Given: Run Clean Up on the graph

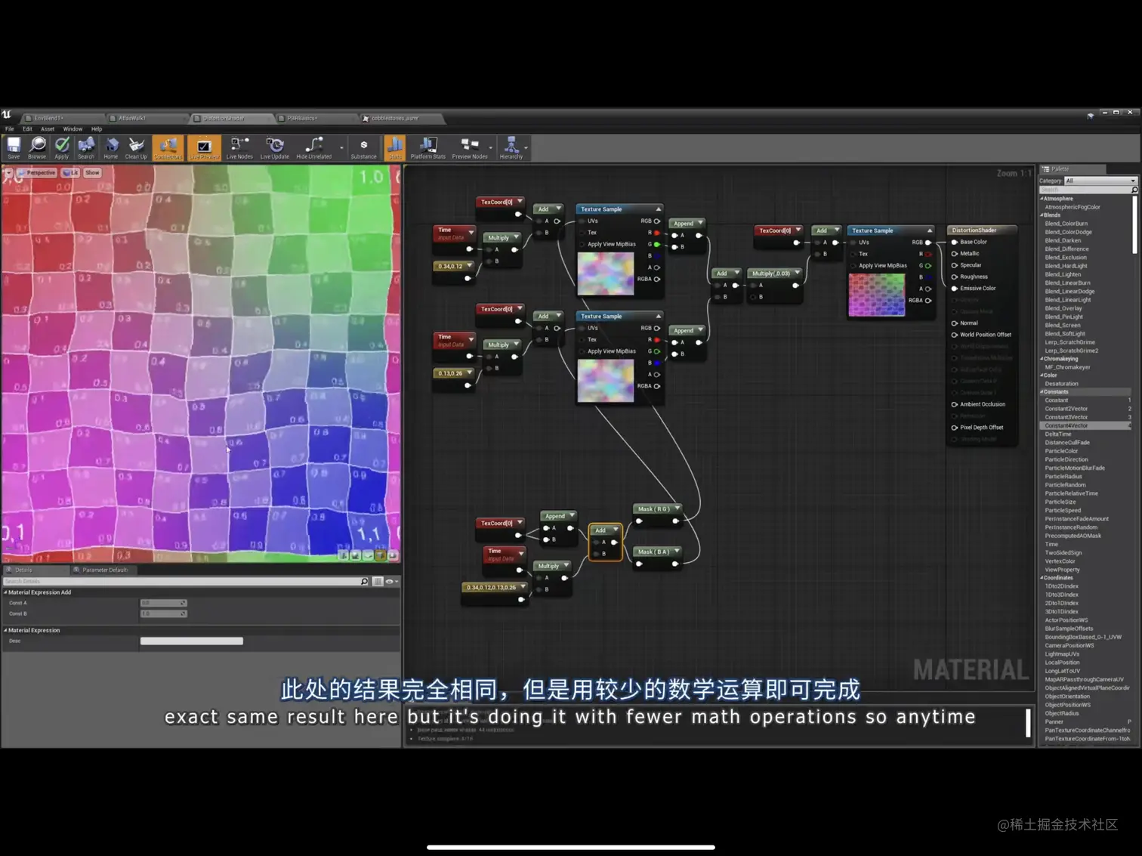Looking at the screenshot, I should pyautogui.click(x=136, y=147).
